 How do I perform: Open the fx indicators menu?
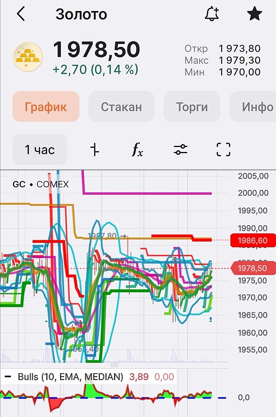point(137,150)
